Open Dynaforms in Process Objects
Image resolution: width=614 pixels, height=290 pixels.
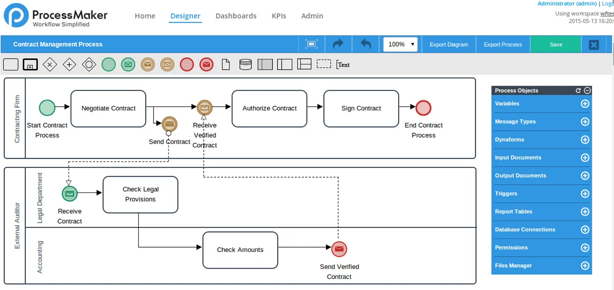(x=510, y=140)
